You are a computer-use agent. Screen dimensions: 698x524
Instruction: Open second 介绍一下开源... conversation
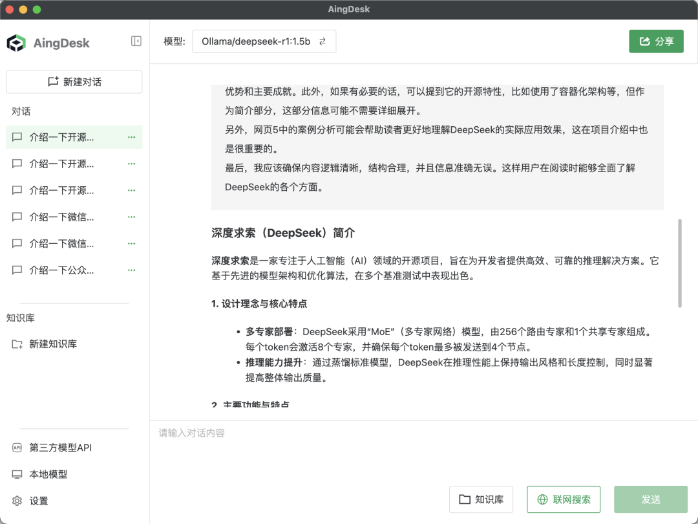pyautogui.click(x=74, y=164)
